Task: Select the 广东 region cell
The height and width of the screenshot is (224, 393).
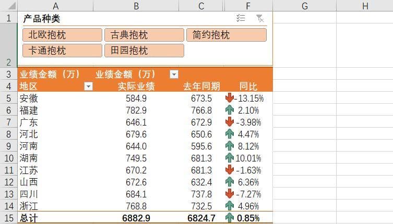Action: point(55,122)
